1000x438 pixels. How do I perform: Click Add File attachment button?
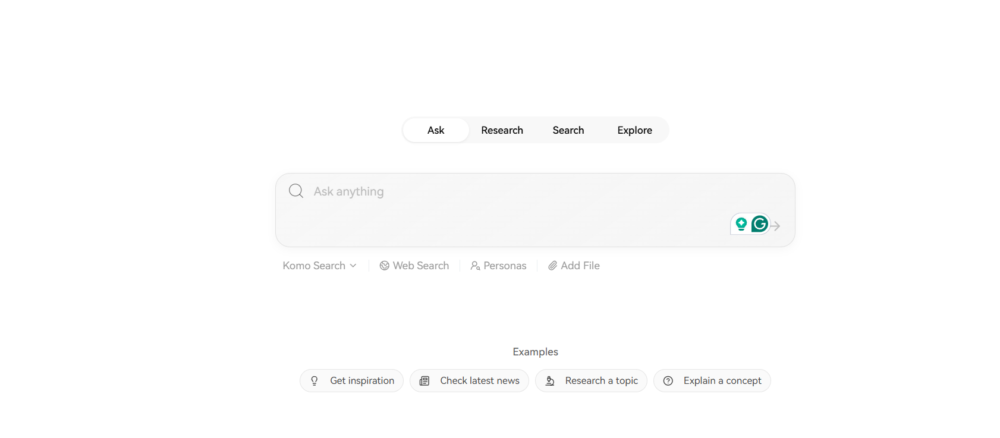[574, 266]
